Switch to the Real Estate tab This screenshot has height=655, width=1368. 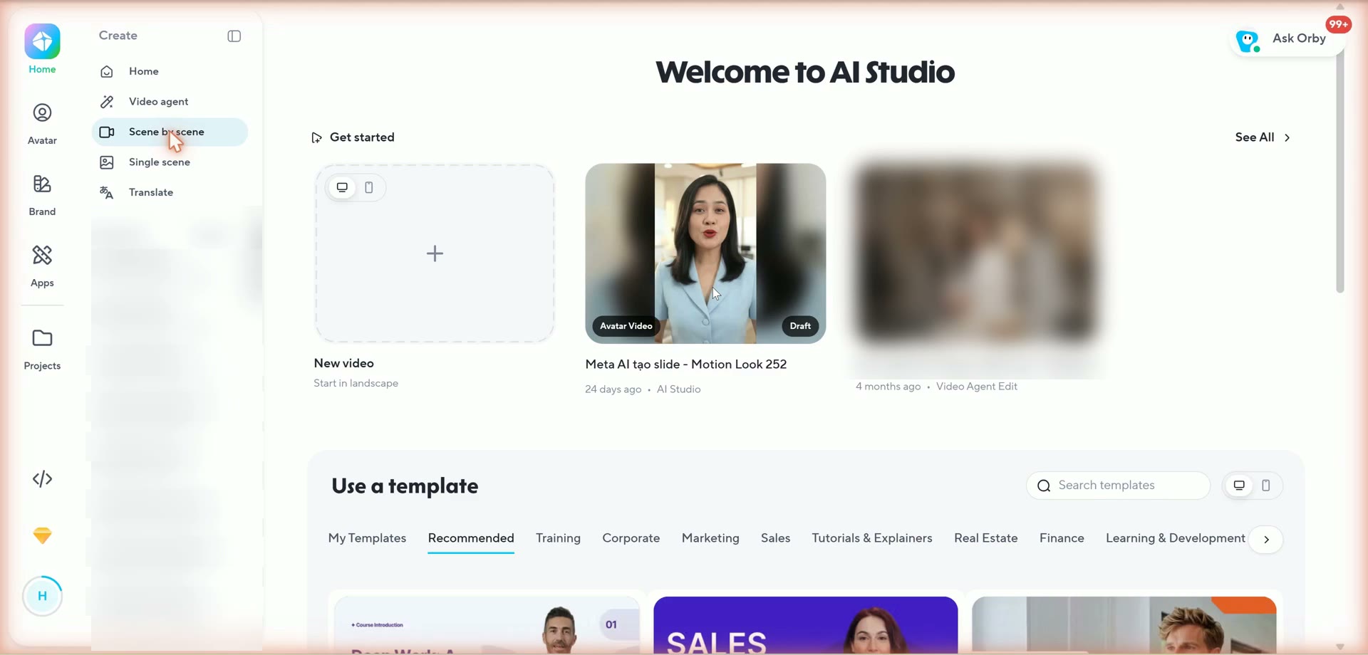pyautogui.click(x=985, y=538)
